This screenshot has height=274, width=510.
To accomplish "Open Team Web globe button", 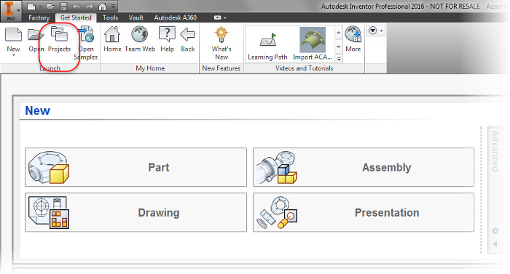I will 140,40.
